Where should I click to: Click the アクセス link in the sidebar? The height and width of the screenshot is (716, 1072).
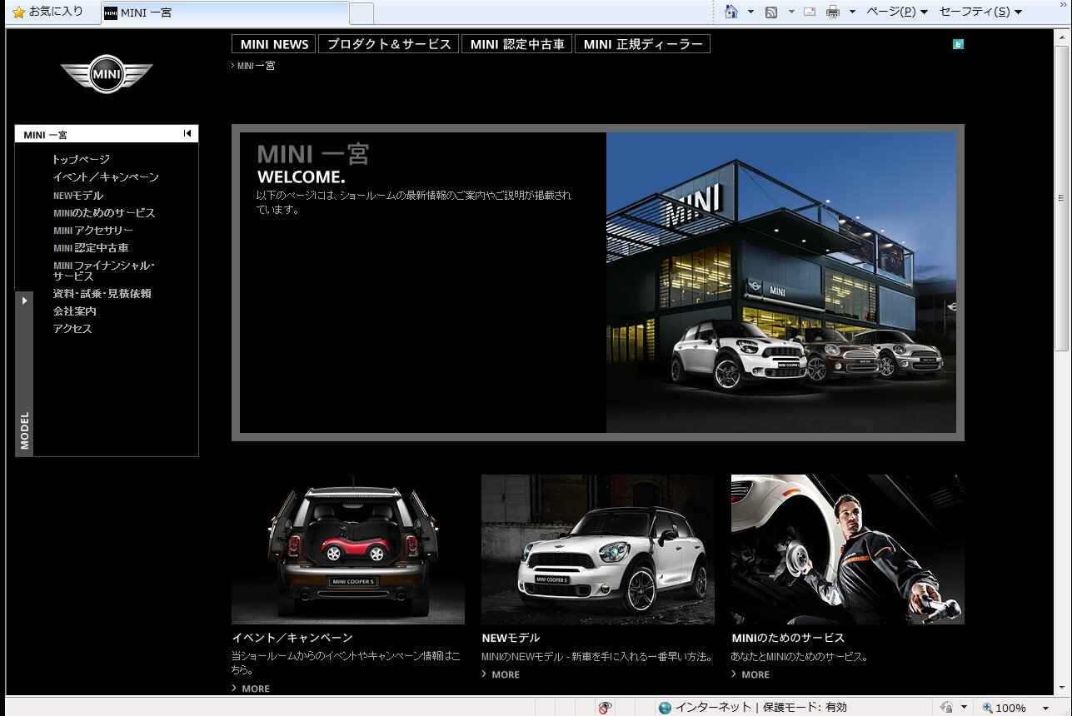72,329
